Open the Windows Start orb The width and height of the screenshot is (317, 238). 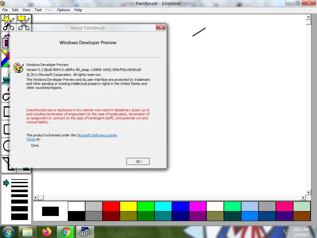click(x=8, y=232)
